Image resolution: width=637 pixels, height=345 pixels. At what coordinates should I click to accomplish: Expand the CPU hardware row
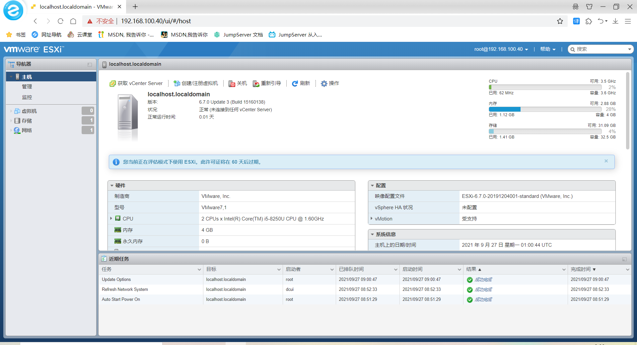[x=111, y=218]
